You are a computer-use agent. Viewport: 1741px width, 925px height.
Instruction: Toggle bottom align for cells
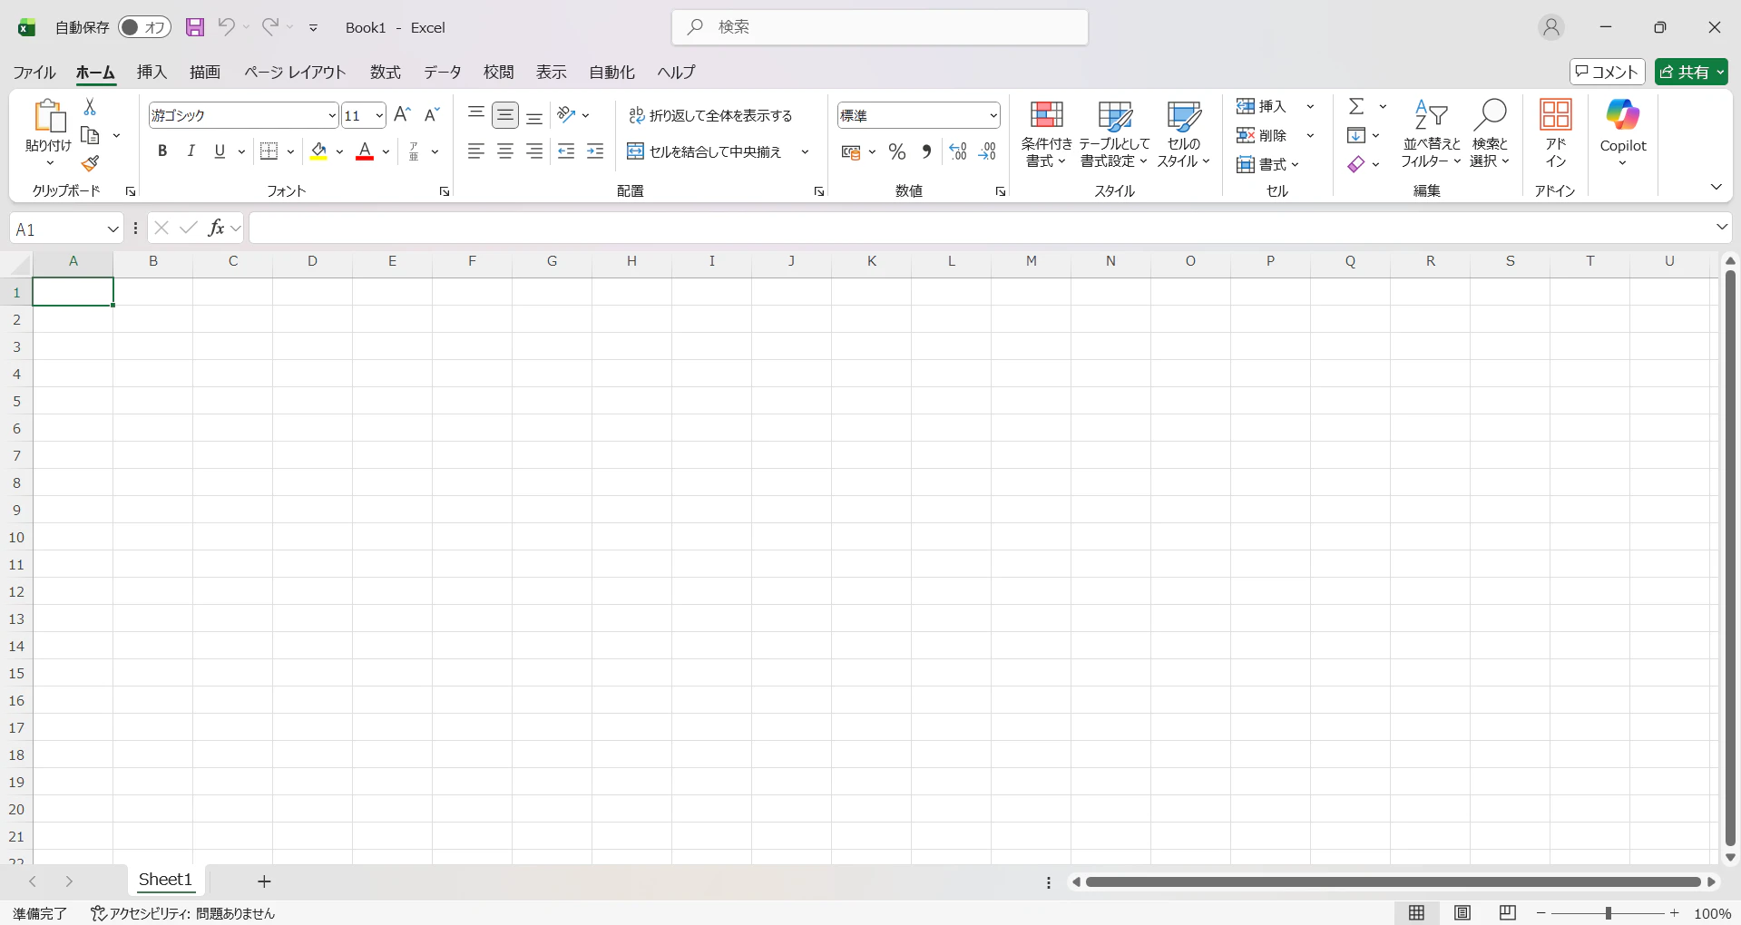coord(534,116)
